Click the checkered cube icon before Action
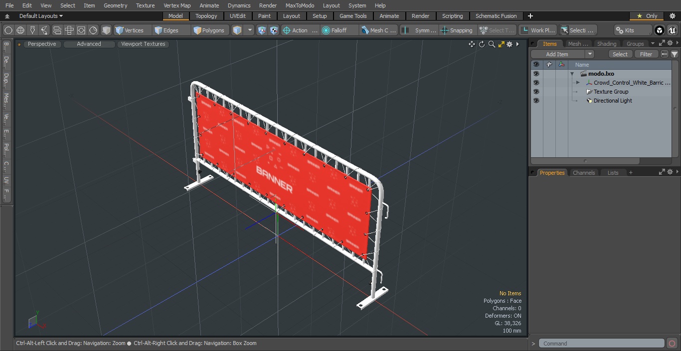681x351 pixels. click(274, 30)
